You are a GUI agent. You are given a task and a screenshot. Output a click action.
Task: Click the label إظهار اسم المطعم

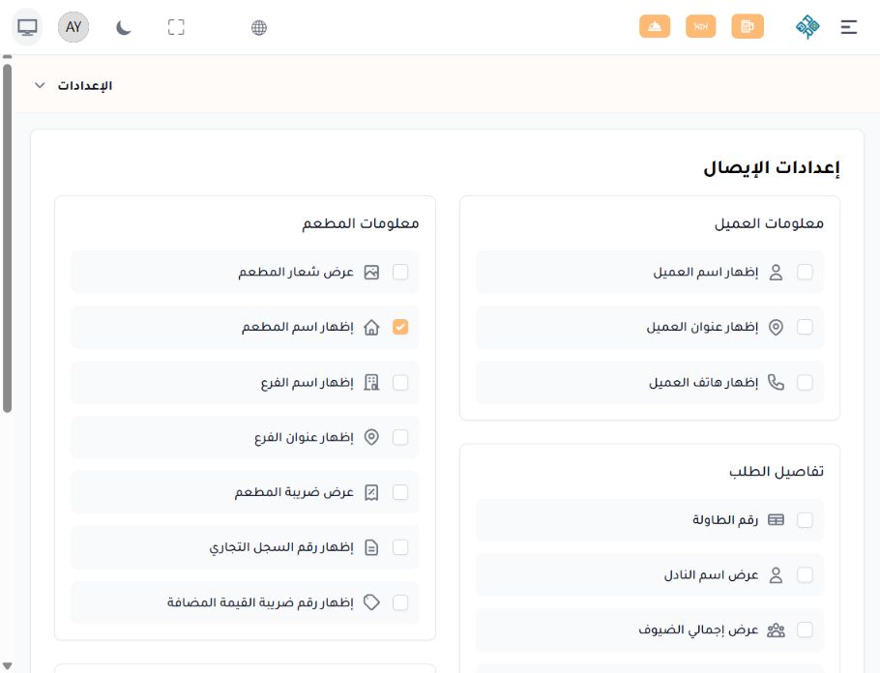pyautogui.click(x=298, y=327)
